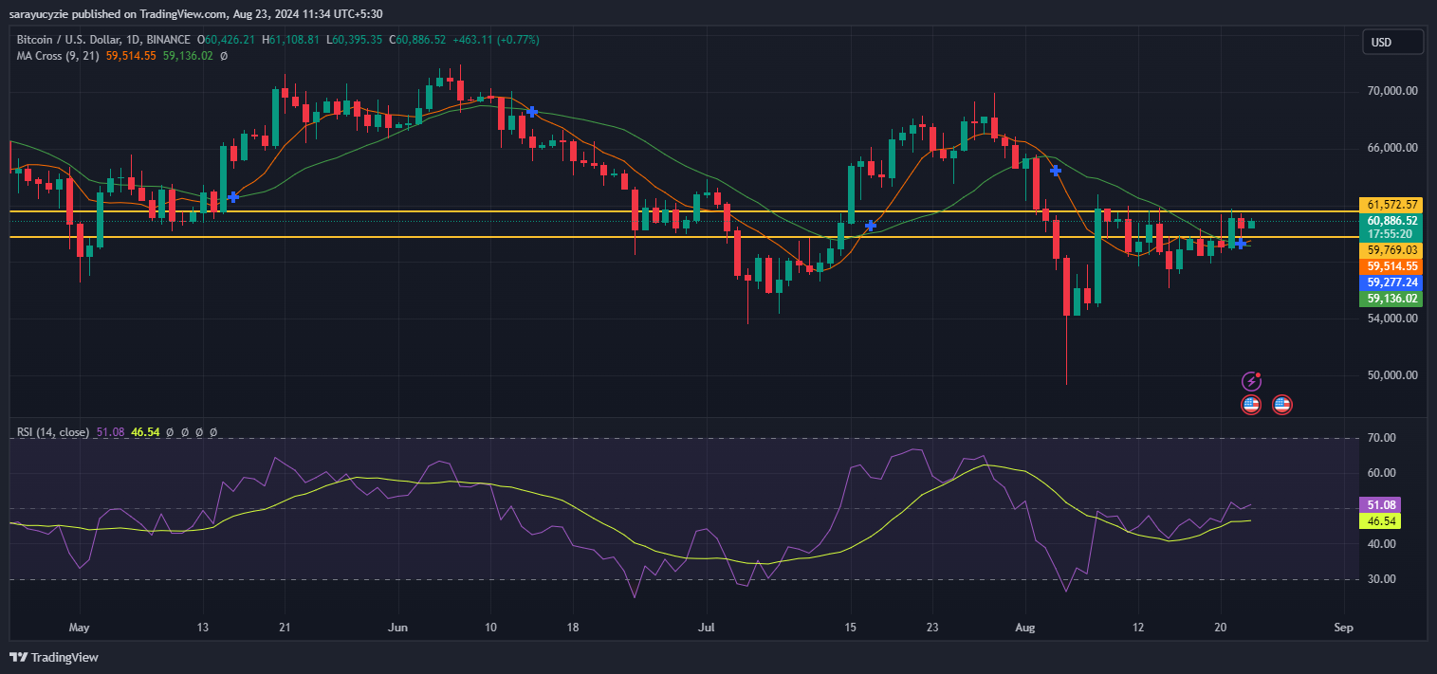
Task: Click the blue MA cross marker from mid-May
Action: tap(232, 198)
